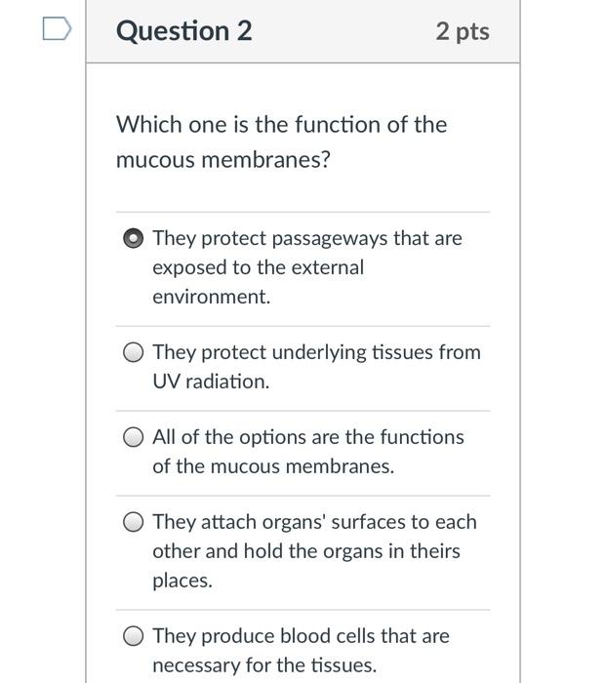Click the line 'other and hold the organs in theirs'
This screenshot has height=683, width=606.
[305, 551]
